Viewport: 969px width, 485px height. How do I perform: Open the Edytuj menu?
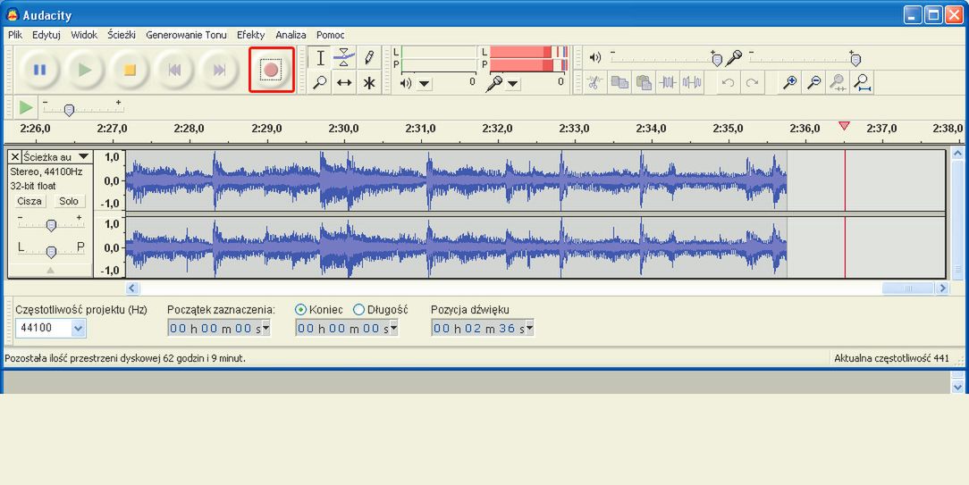coord(46,35)
